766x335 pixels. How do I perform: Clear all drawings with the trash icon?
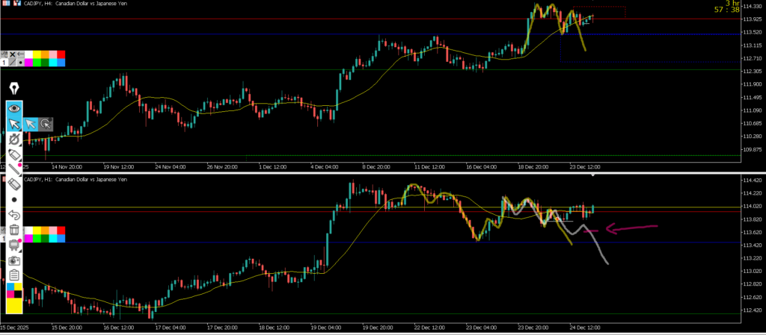point(14,229)
